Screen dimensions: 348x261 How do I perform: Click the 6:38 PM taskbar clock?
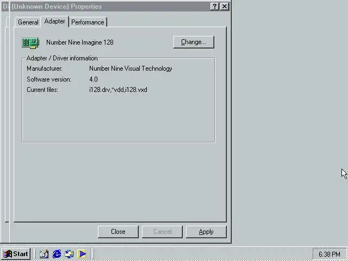330,254
